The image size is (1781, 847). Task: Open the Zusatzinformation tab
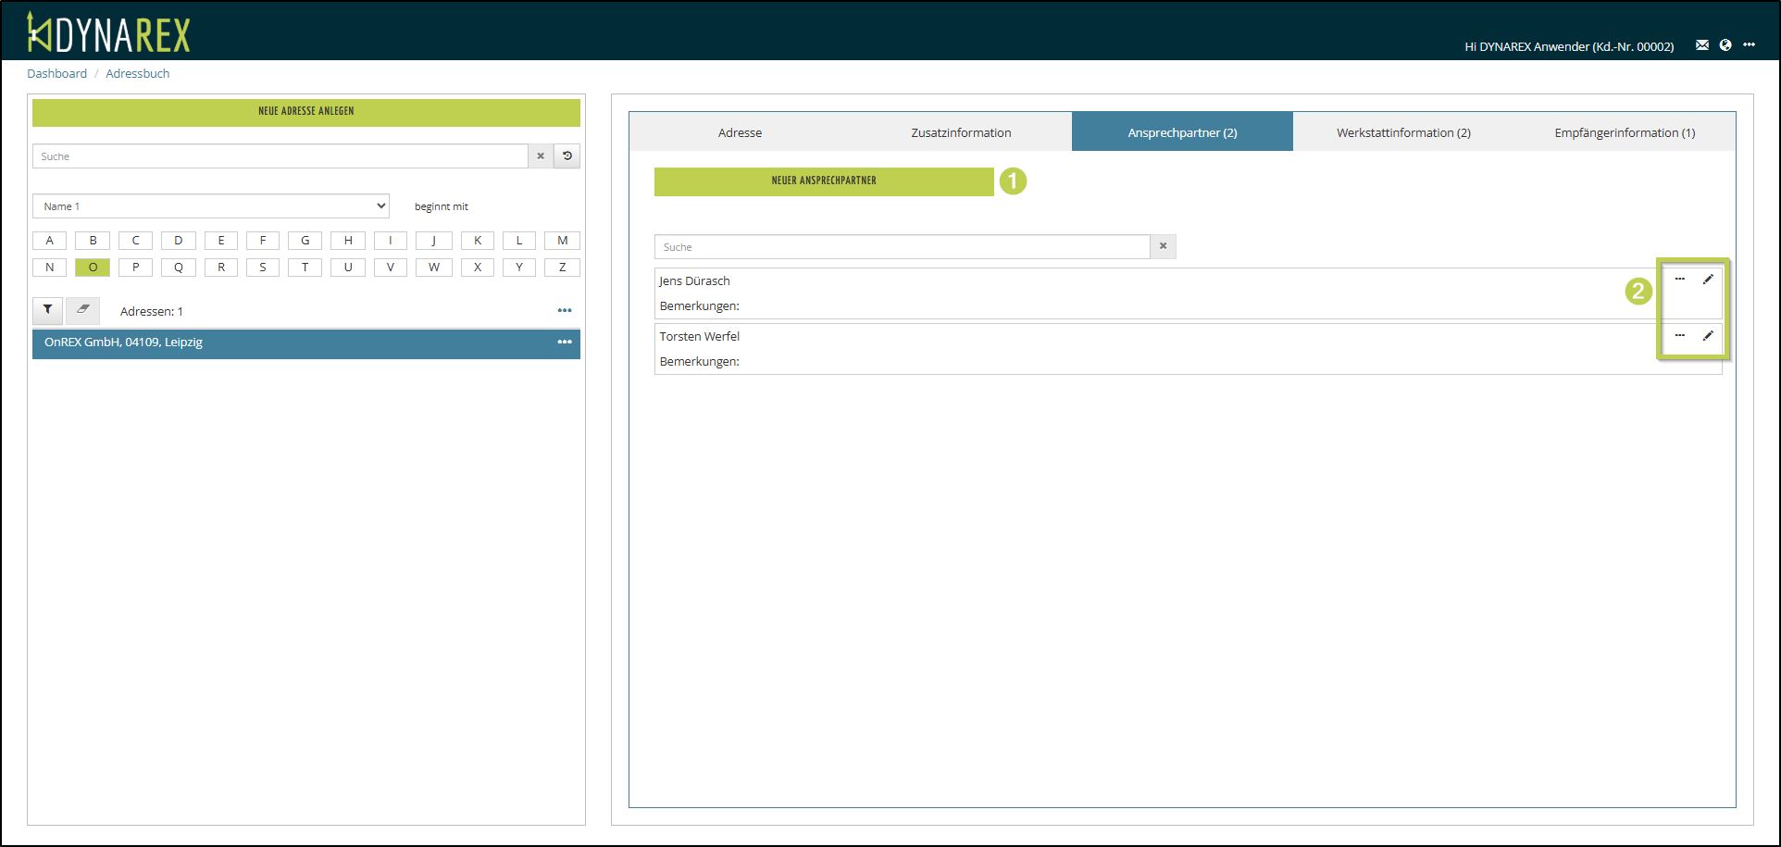click(x=961, y=132)
